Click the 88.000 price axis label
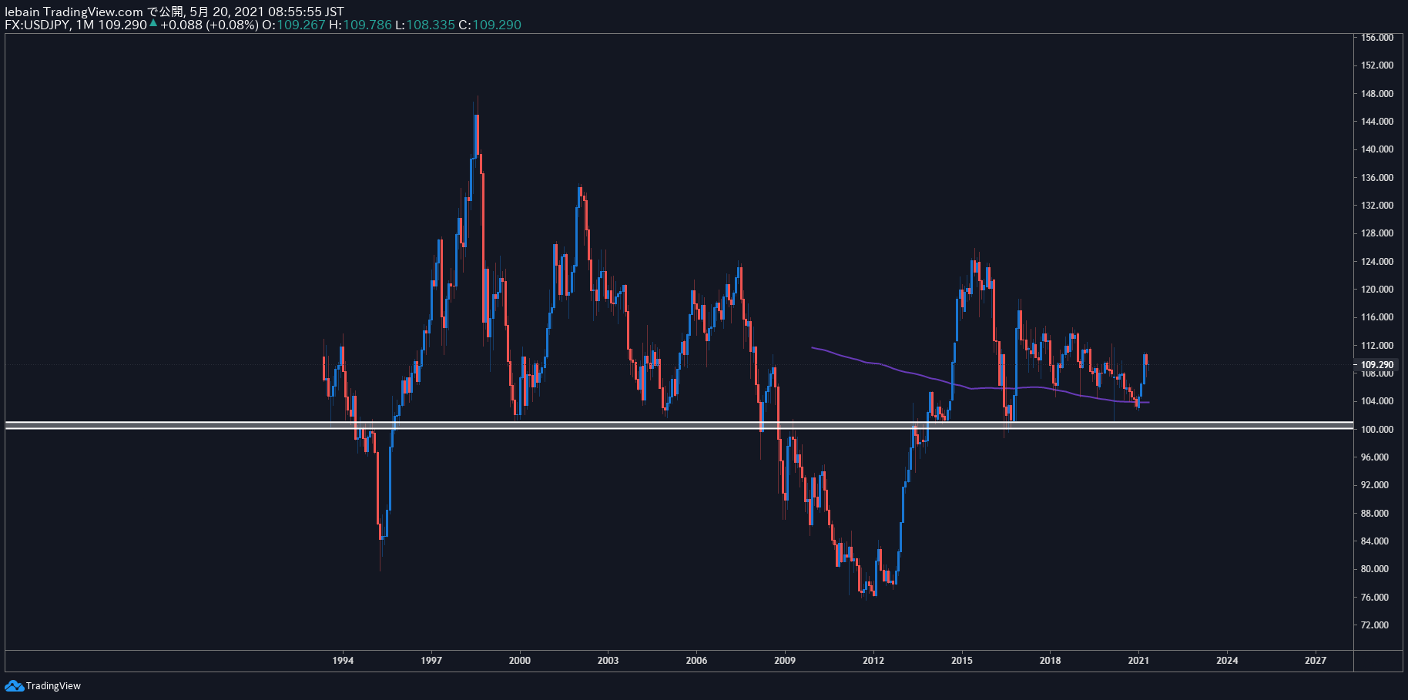Image resolution: width=1408 pixels, height=700 pixels. [1375, 513]
